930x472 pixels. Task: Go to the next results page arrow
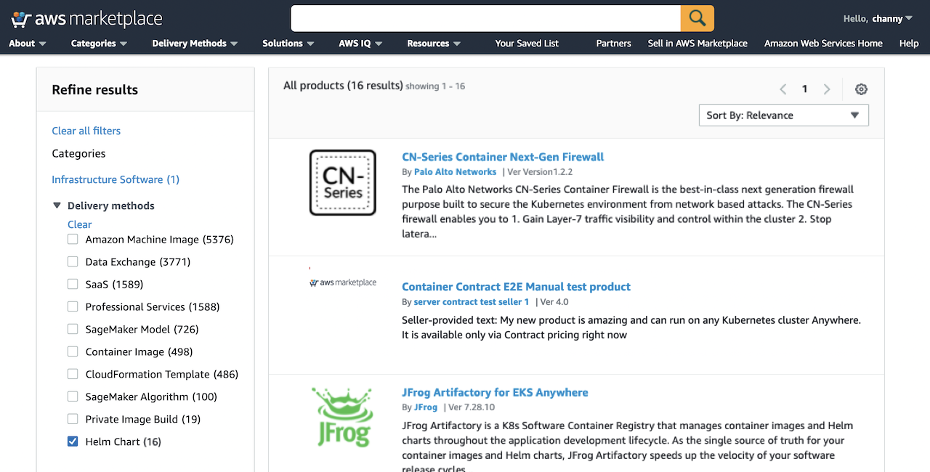pos(827,89)
